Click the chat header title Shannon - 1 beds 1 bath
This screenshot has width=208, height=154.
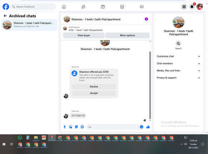[x=96, y=20]
